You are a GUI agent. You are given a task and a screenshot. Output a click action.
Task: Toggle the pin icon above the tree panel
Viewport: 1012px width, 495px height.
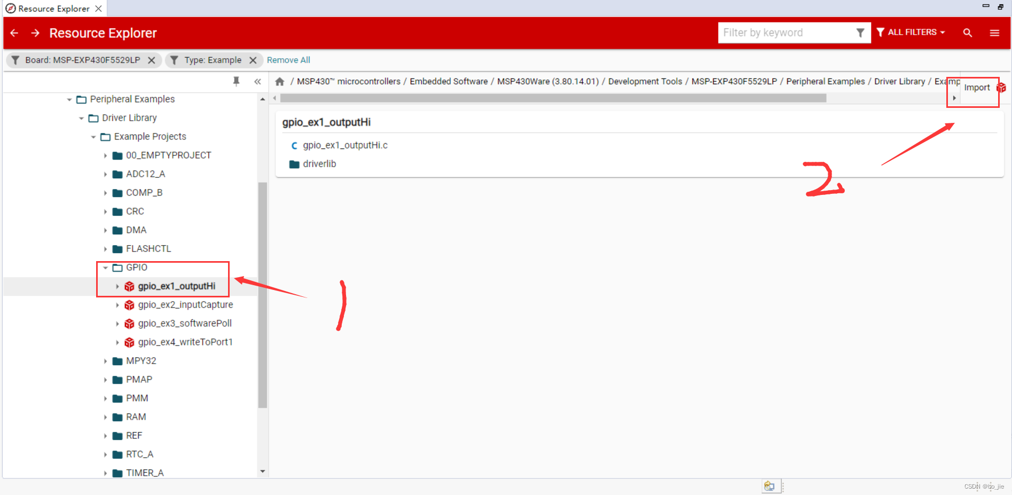coord(237,81)
